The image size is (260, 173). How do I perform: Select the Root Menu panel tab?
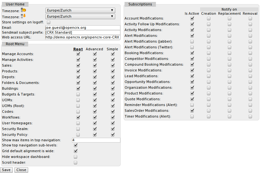click(x=15, y=44)
